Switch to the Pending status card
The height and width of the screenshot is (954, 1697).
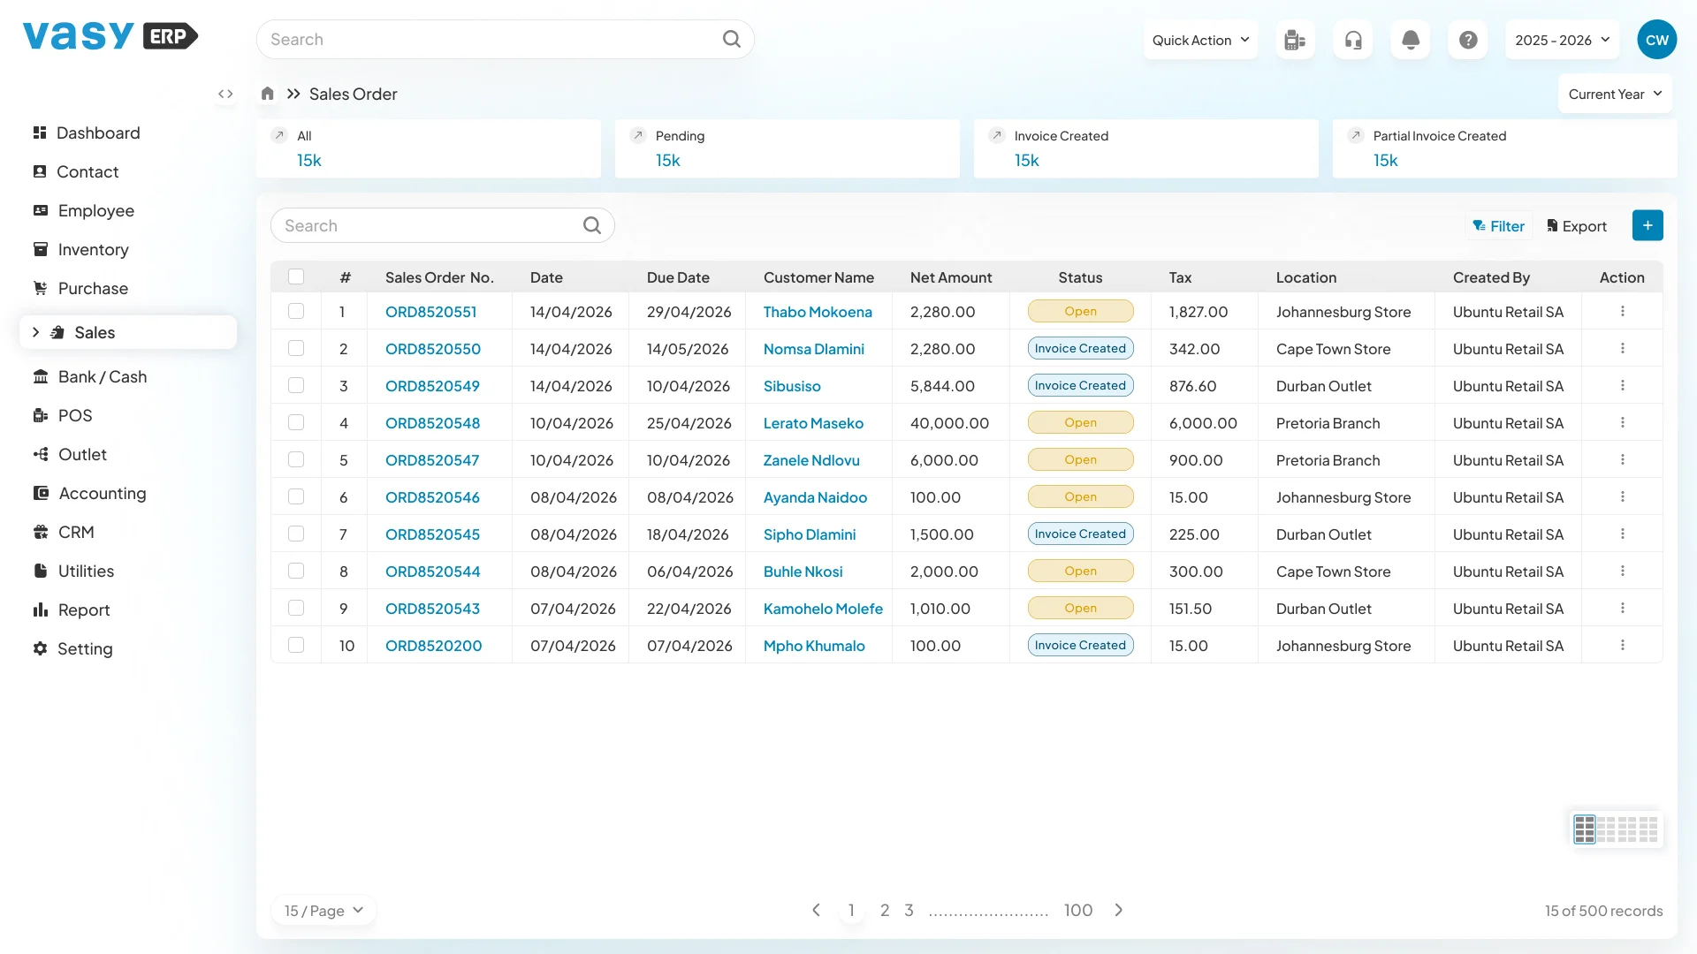(786, 148)
